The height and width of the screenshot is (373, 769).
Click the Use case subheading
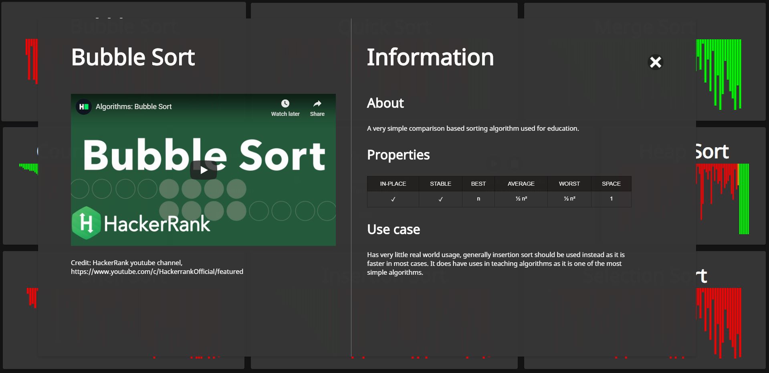[x=394, y=229]
